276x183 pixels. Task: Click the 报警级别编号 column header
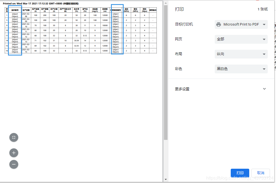116,10
